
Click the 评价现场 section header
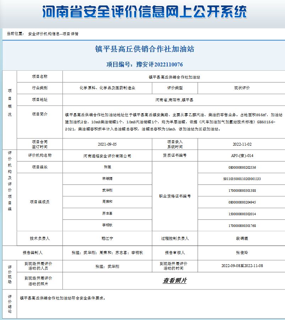(10, 275)
